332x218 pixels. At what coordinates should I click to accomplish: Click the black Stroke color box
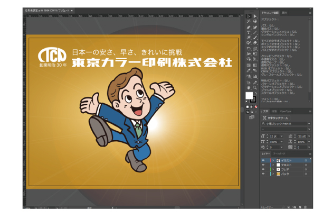pyautogui.click(x=254, y=99)
